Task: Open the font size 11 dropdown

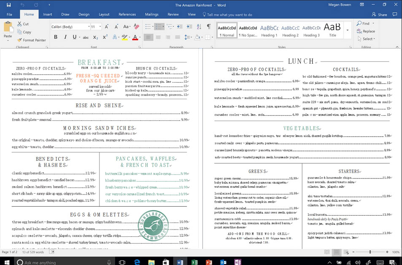Action: [100, 27]
